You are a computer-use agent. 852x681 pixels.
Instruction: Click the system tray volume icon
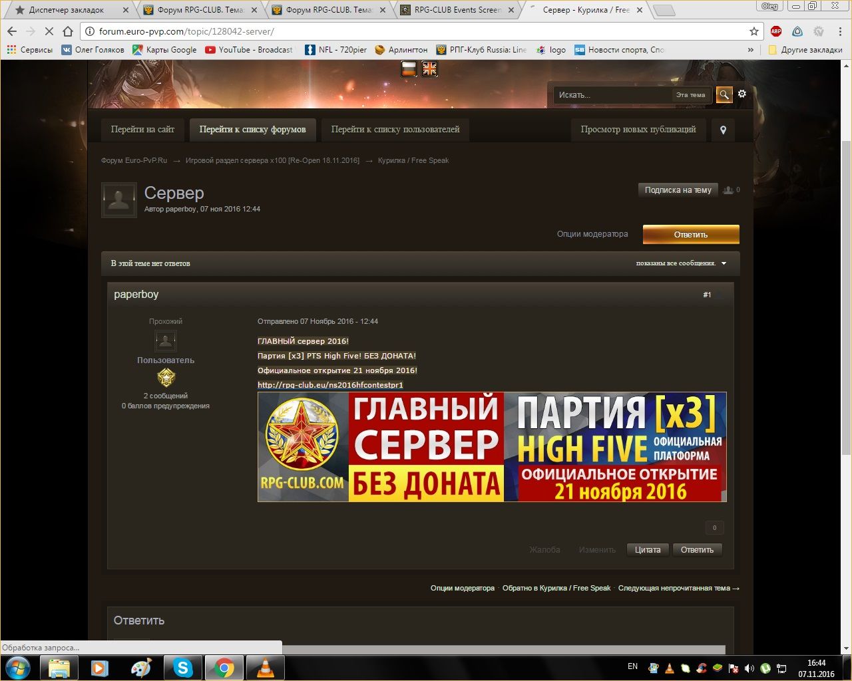[x=749, y=668]
